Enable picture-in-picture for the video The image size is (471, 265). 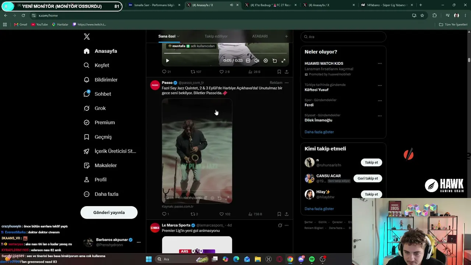[x=275, y=61]
